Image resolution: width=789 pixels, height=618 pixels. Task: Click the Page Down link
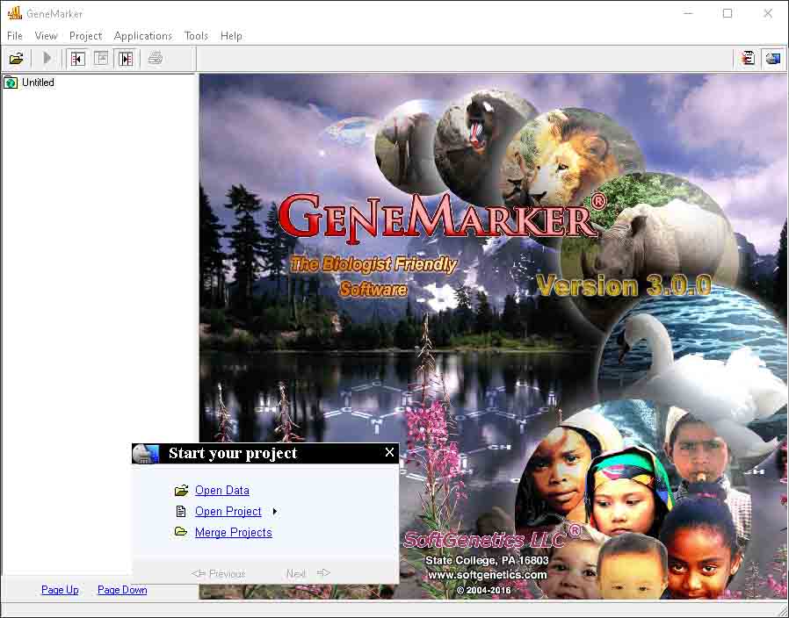[x=122, y=590]
